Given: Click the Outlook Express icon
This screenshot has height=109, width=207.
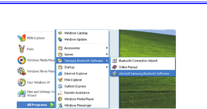Looking at the screenshot, I should tap(60, 86).
